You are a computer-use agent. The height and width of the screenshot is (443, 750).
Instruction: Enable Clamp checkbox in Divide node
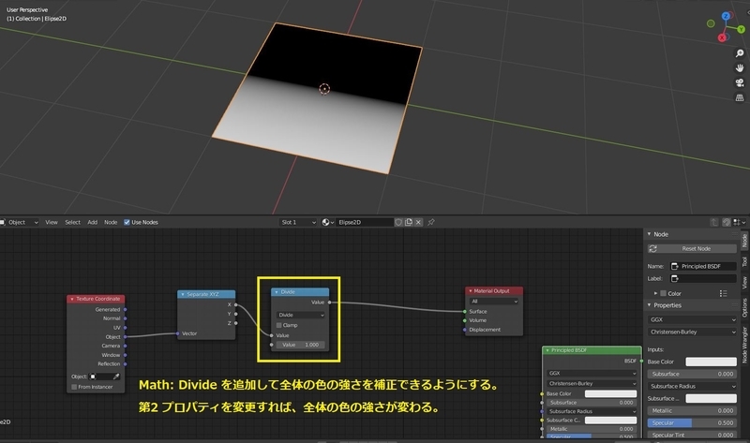[x=278, y=325]
